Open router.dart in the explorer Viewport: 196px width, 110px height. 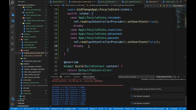click(27, 94)
